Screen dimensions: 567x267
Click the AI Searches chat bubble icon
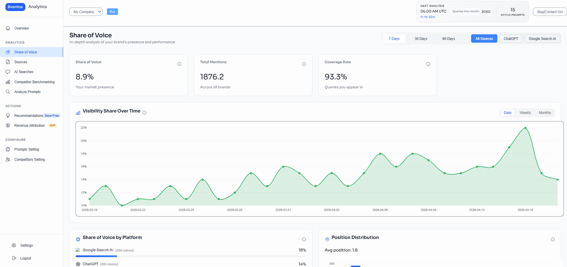coord(8,72)
